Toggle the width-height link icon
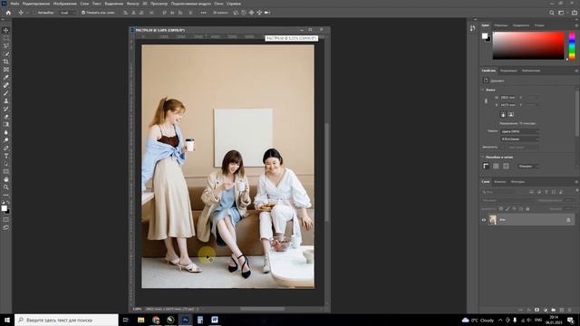This screenshot has width=580, height=326. point(486,101)
